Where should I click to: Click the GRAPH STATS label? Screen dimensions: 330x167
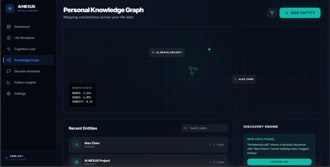[x=82, y=88]
